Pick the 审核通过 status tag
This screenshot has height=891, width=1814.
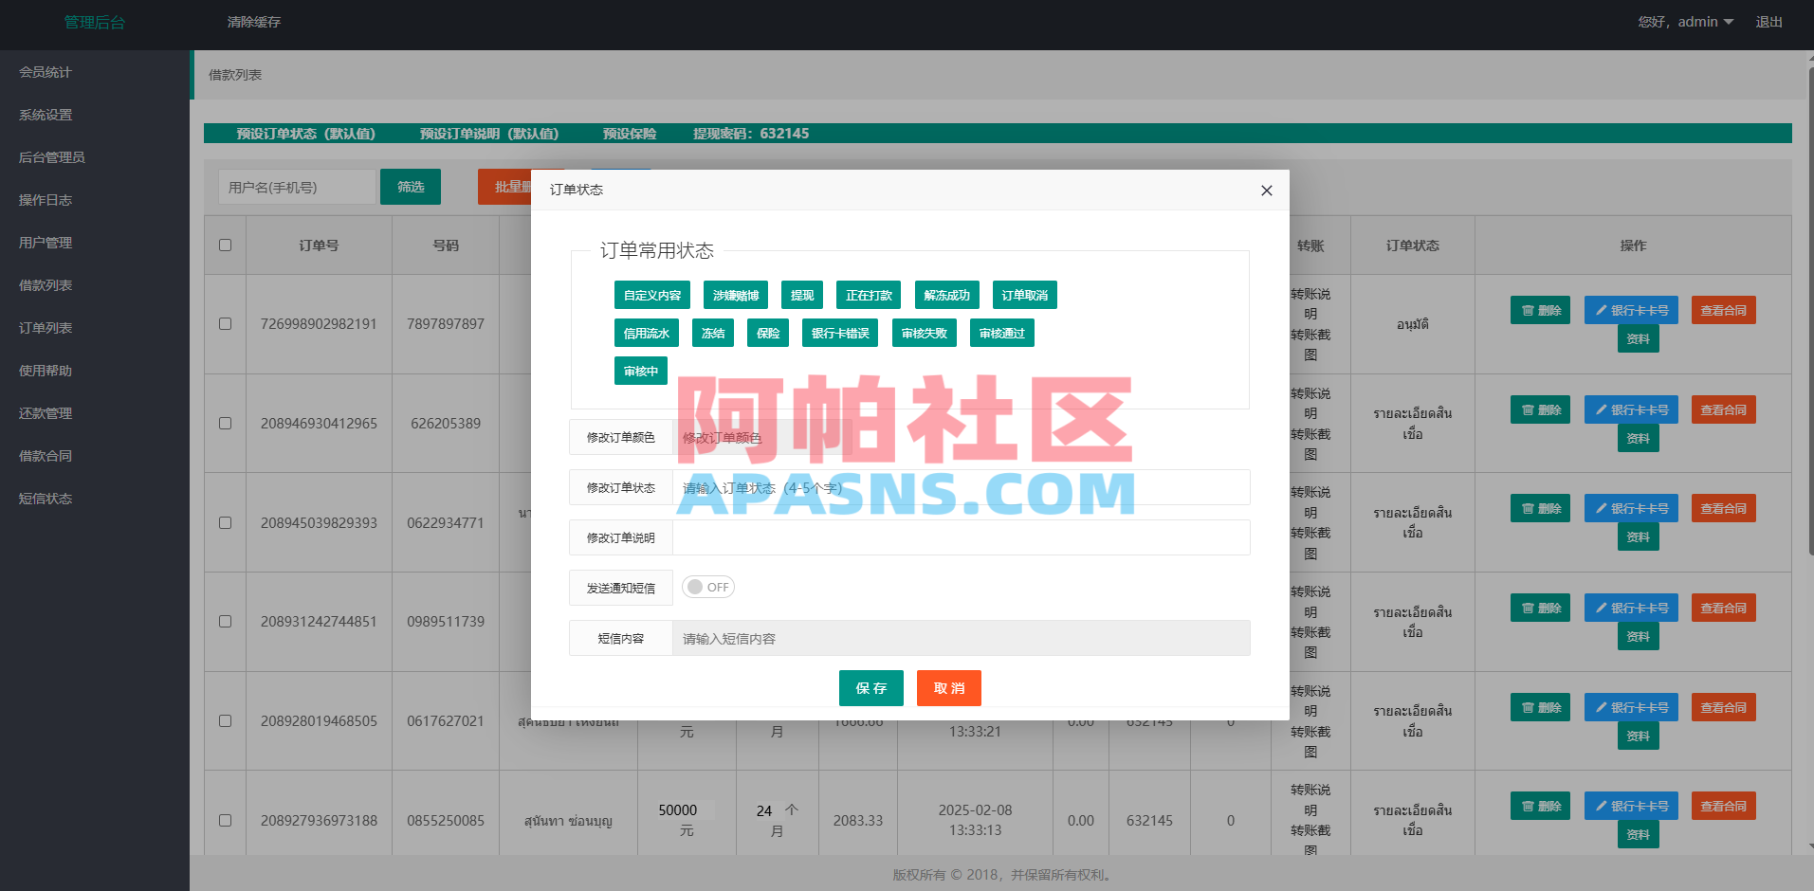pos(1001,333)
